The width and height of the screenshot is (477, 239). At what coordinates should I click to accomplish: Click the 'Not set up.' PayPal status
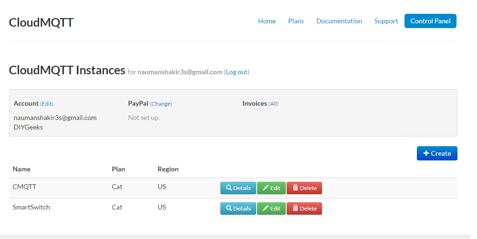144,118
